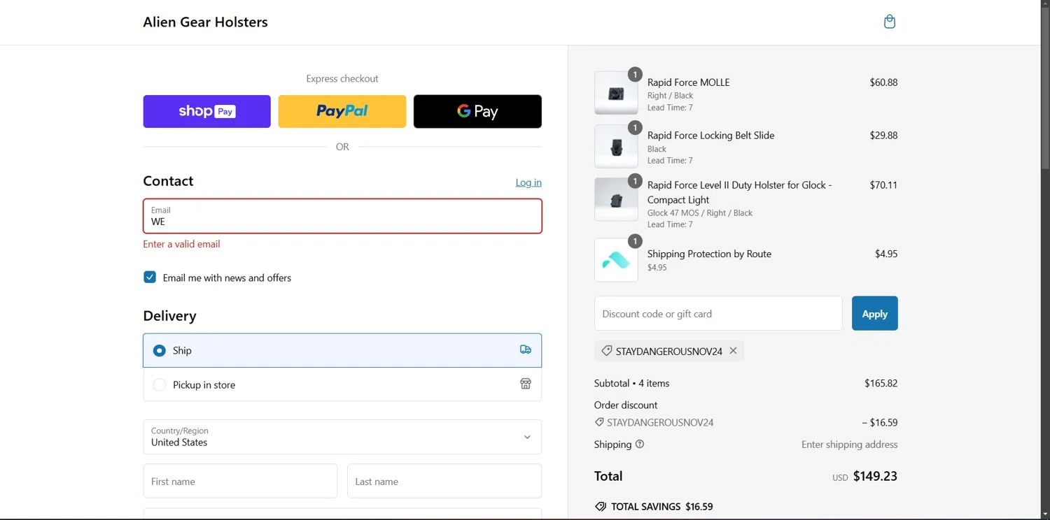This screenshot has height=520, width=1050.
Task: Click the Log in link
Action: (x=528, y=182)
